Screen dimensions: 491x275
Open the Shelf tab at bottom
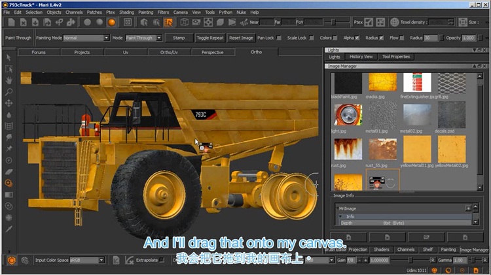point(427,250)
